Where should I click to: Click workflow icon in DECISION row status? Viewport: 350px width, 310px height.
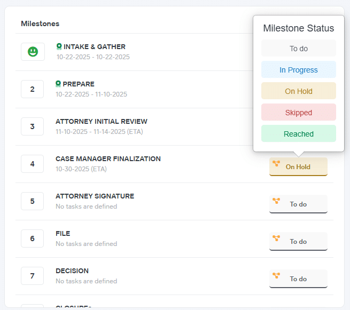point(276,276)
